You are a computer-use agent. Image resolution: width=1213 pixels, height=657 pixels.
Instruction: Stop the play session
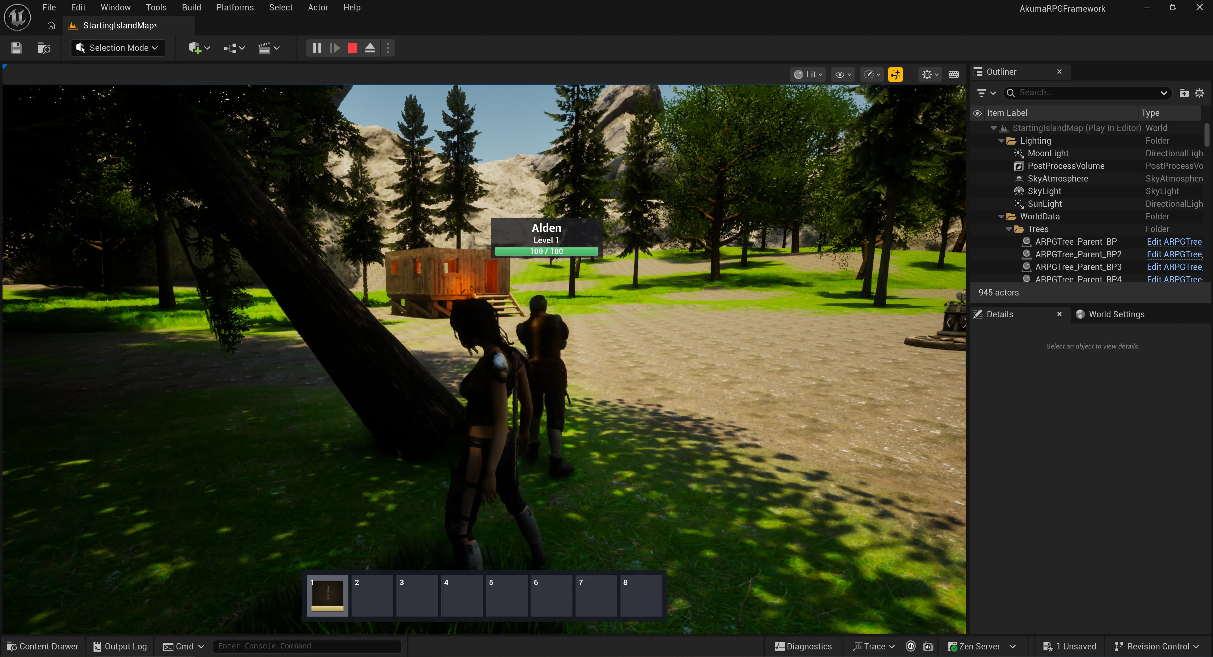click(x=352, y=48)
